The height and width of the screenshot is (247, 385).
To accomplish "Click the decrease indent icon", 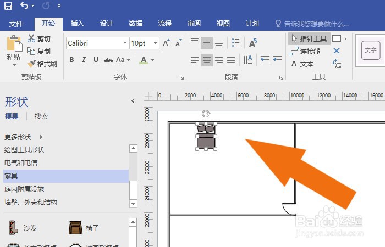I will pos(265,60).
